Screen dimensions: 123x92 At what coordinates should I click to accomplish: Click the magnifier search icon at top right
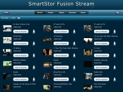point(118,13)
